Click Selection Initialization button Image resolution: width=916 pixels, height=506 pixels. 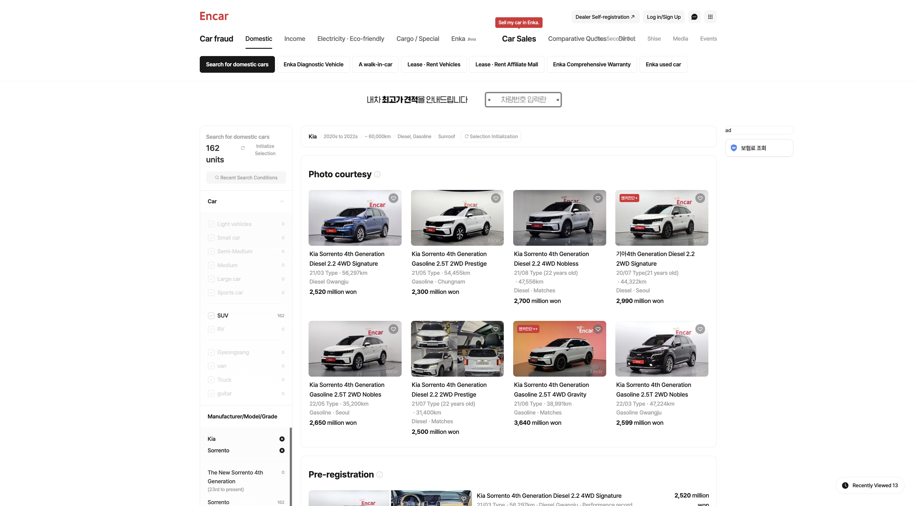click(x=491, y=136)
